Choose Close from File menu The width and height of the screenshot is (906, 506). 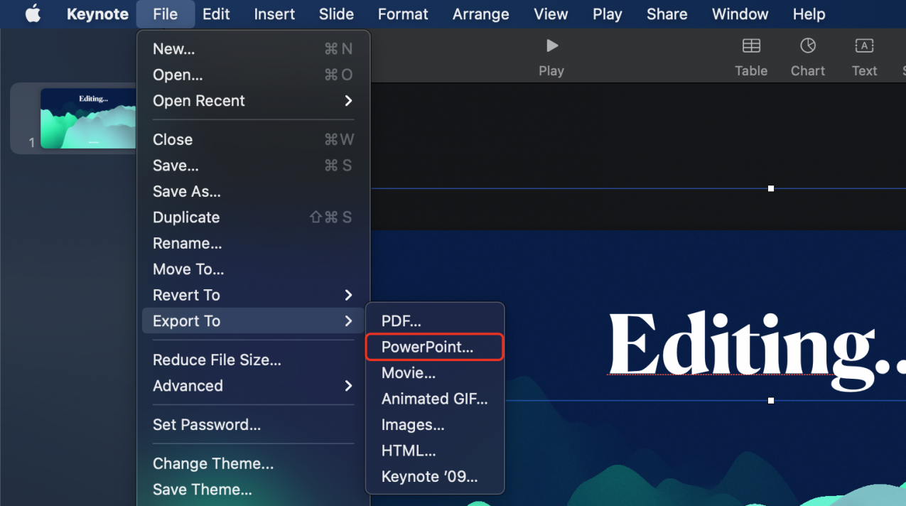[x=254, y=139]
